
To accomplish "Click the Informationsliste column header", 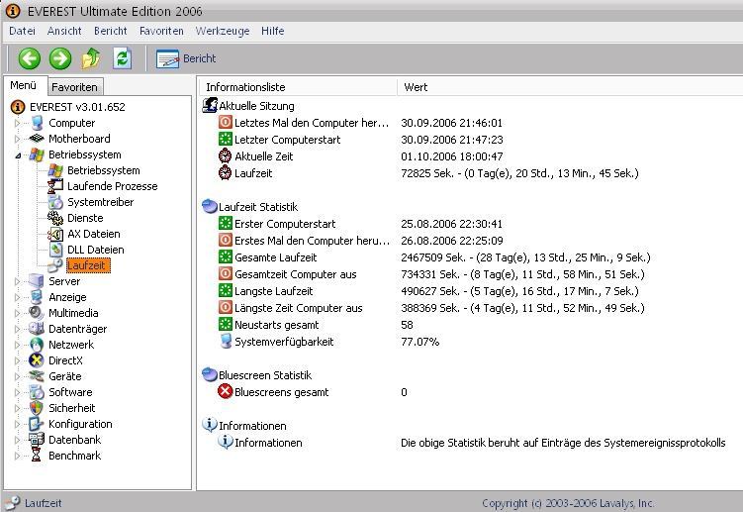I will coord(297,87).
